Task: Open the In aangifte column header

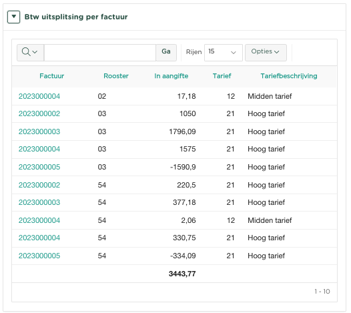Action: (x=171, y=76)
